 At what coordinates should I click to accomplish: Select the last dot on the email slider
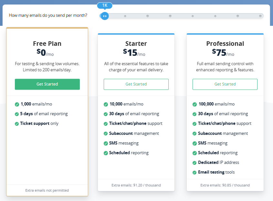(x=260, y=16)
